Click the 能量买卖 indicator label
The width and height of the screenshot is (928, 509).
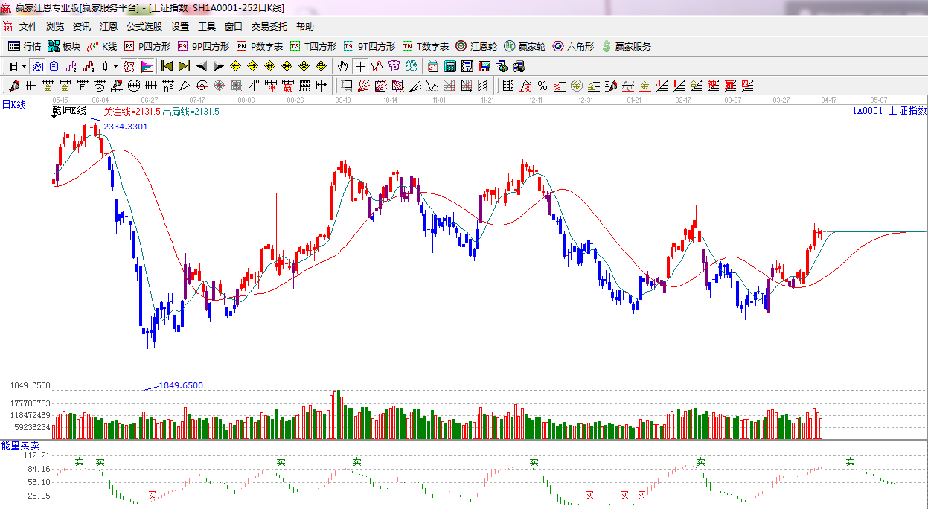pos(20,445)
